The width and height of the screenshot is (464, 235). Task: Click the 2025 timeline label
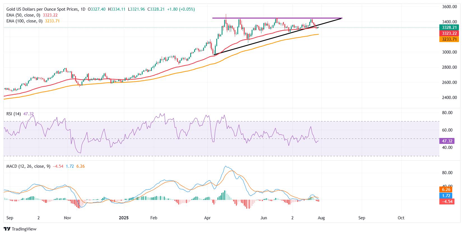click(x=124, y=218)
